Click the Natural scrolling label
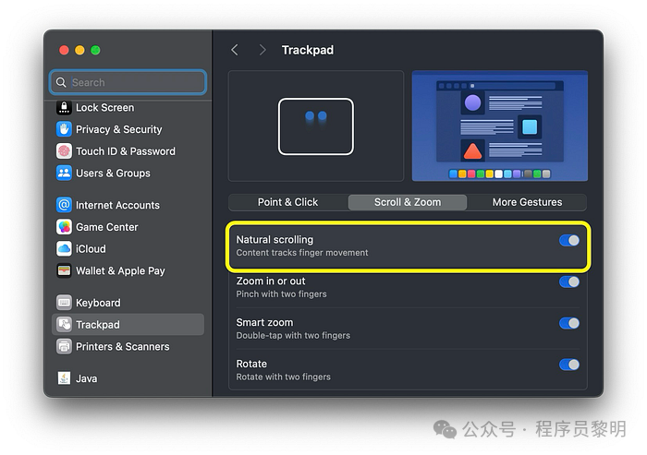 [275, 240]
